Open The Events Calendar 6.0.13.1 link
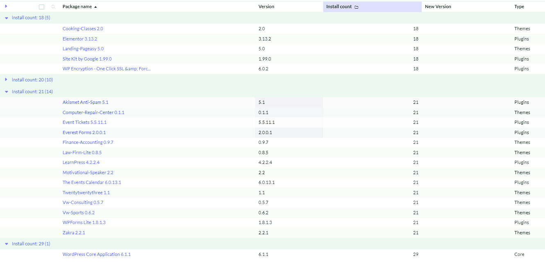545x267 pixels. [92, 182]
